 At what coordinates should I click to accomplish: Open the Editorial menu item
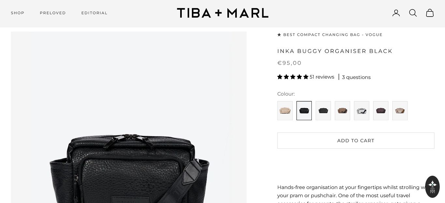pyautogui.click(x=94, y=13)
